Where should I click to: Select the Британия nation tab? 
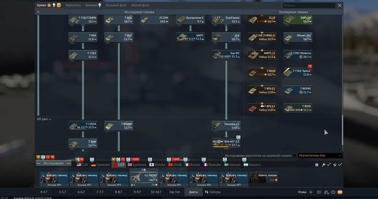point(137,165)
